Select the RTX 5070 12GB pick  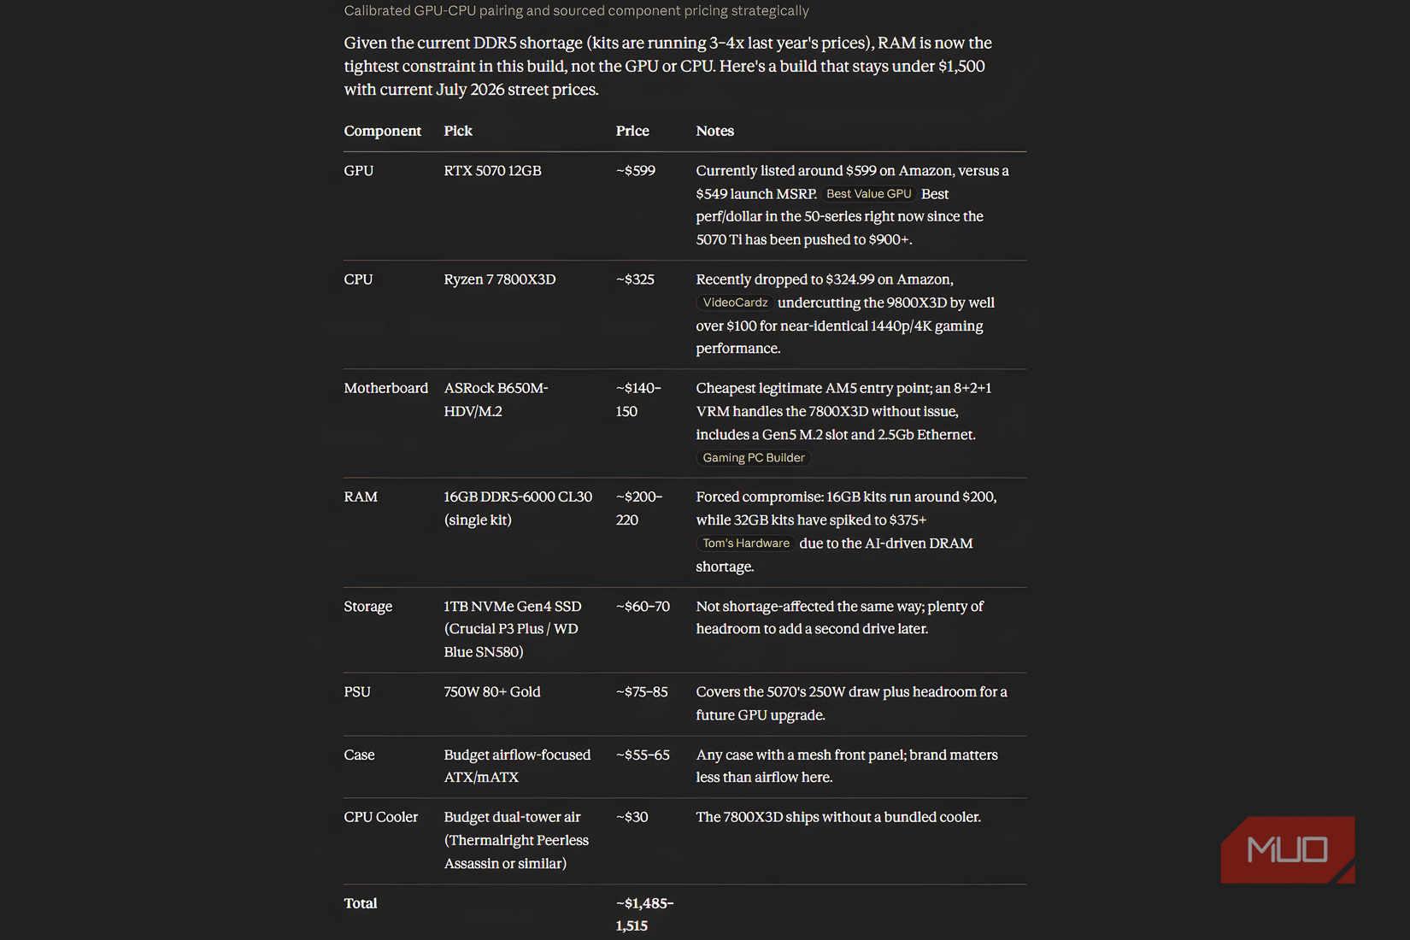[492, 171]
